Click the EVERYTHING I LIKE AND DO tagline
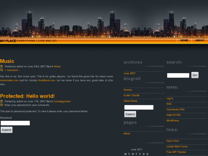Screen dimensions: 208x156 (37, 41)
